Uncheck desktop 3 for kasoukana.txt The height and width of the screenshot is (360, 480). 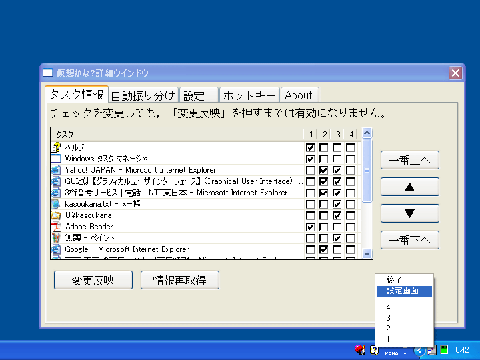coord(337,204)
